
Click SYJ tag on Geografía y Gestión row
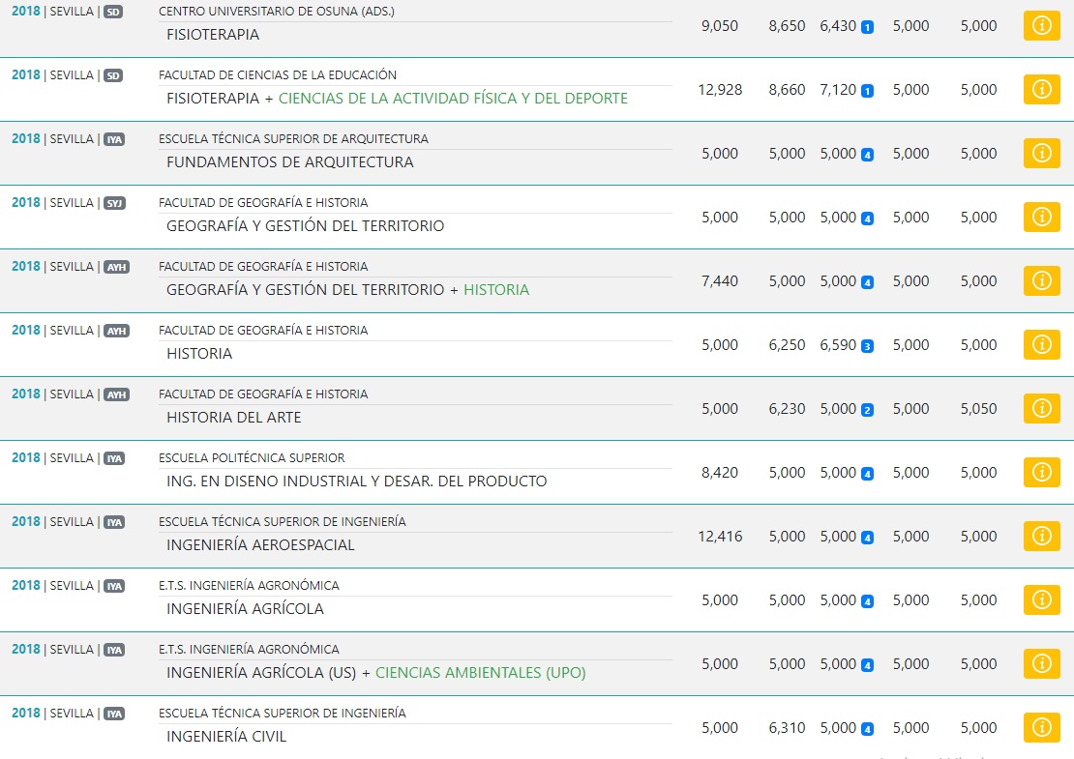(114, 203)
